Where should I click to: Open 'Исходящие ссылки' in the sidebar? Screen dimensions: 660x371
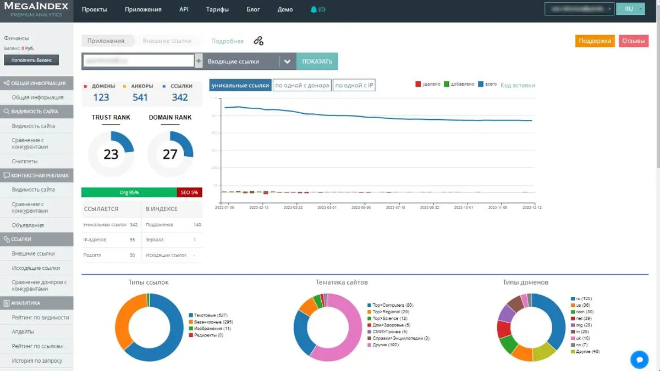coord(36,268)
